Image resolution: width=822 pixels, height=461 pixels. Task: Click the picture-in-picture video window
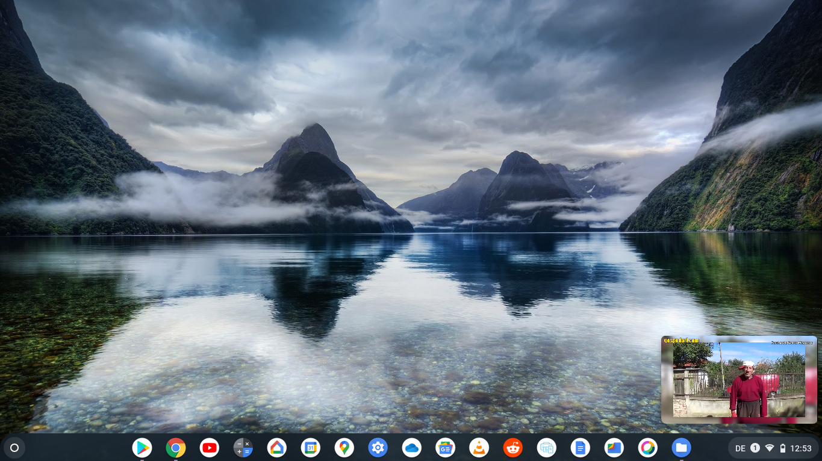click(x=739, y=380)
